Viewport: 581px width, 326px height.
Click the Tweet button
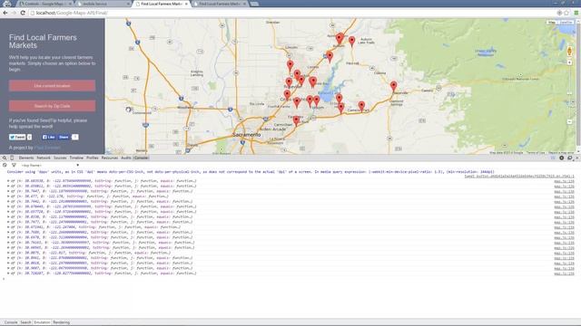pos(17,137)
